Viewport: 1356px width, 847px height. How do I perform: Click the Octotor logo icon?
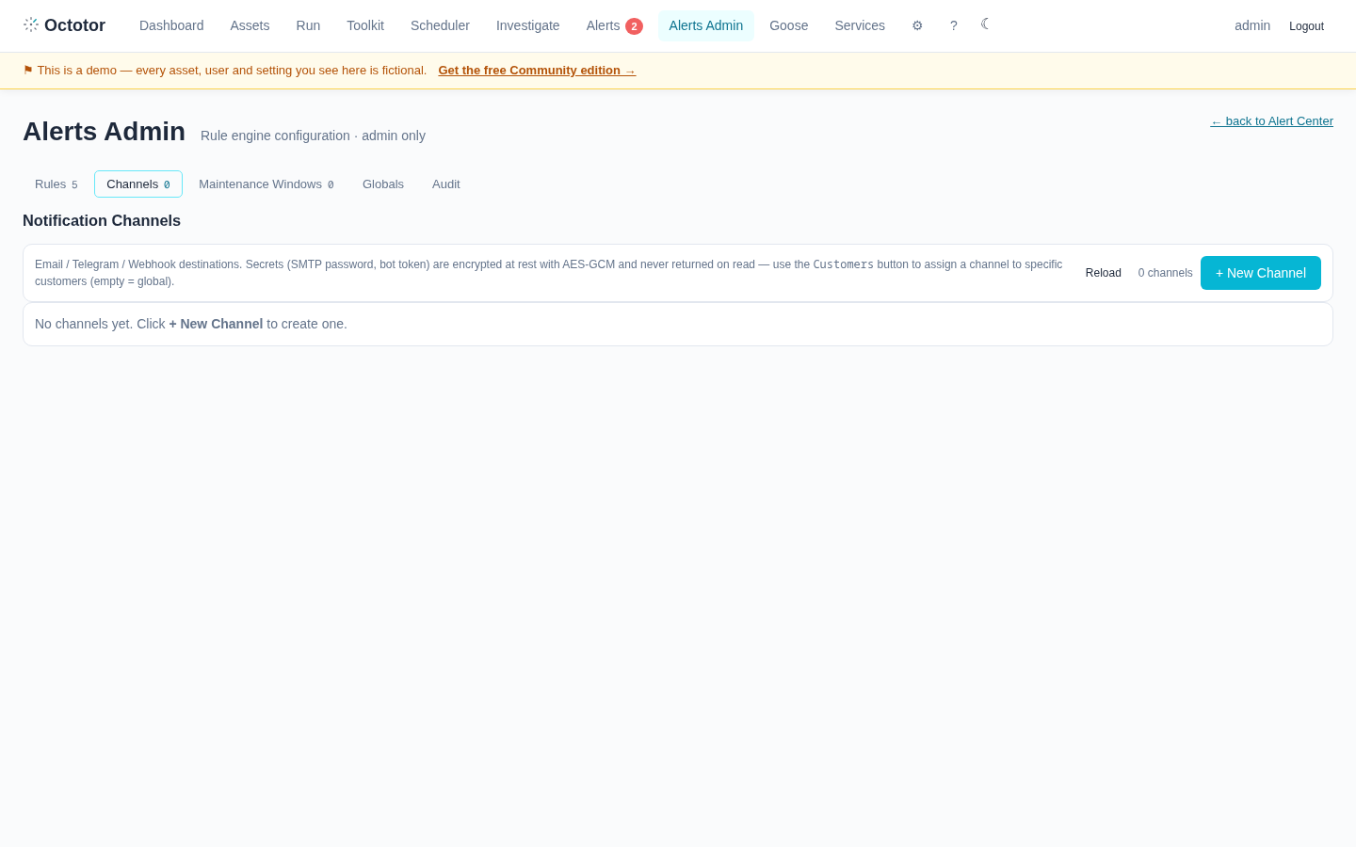(31, 25)
